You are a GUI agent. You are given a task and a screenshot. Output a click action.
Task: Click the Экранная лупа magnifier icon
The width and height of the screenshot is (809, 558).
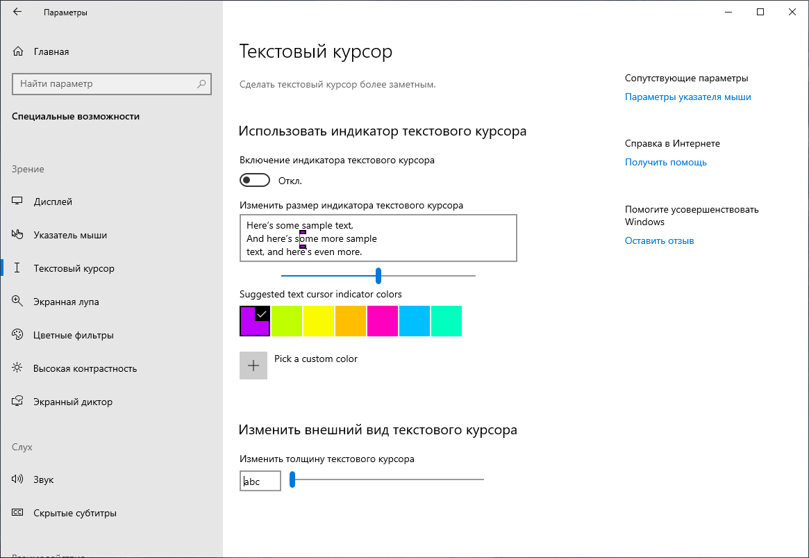coord(17,302)
